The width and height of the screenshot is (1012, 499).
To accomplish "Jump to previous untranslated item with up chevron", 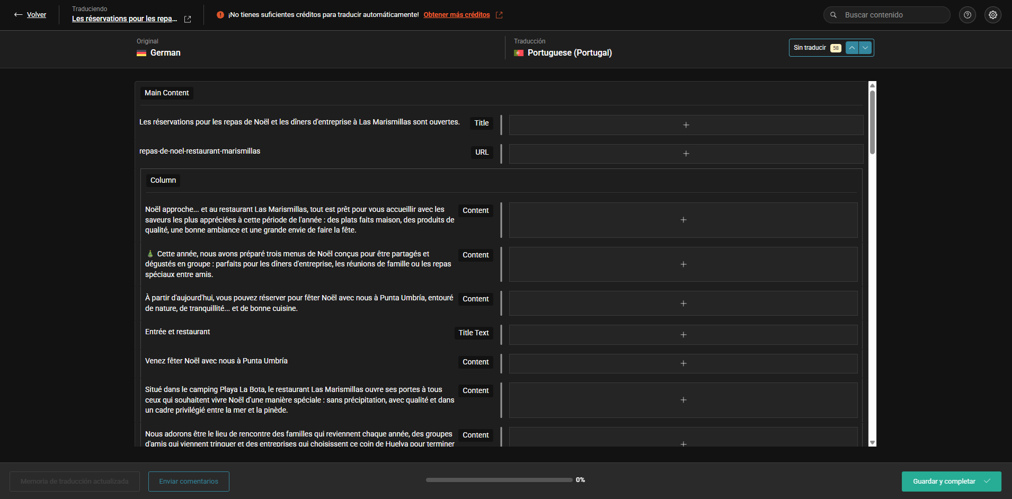I will coord(851,48).
